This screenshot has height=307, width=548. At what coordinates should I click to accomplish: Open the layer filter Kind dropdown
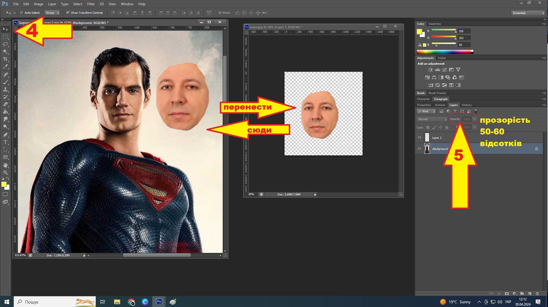point(426,111)
